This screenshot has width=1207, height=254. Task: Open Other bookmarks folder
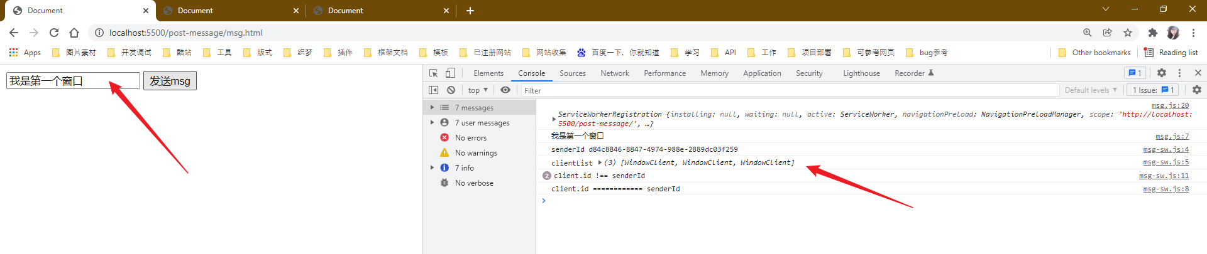tap(1094, 53)
